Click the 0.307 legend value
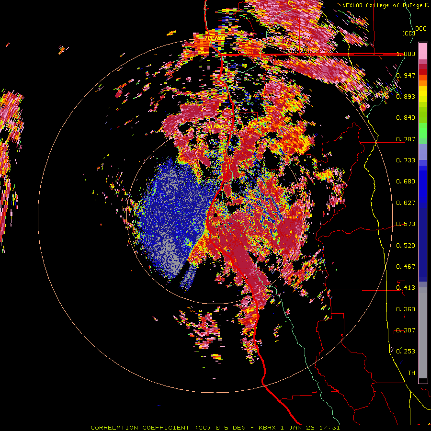 coord(406,330)
